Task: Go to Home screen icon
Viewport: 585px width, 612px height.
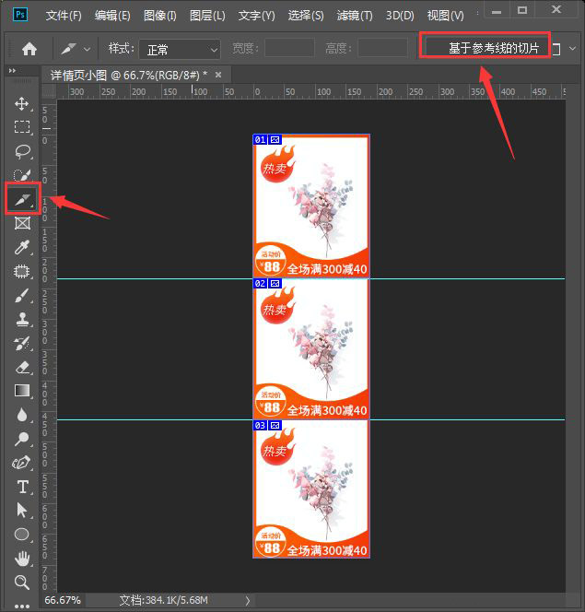Action: (29, 49)
